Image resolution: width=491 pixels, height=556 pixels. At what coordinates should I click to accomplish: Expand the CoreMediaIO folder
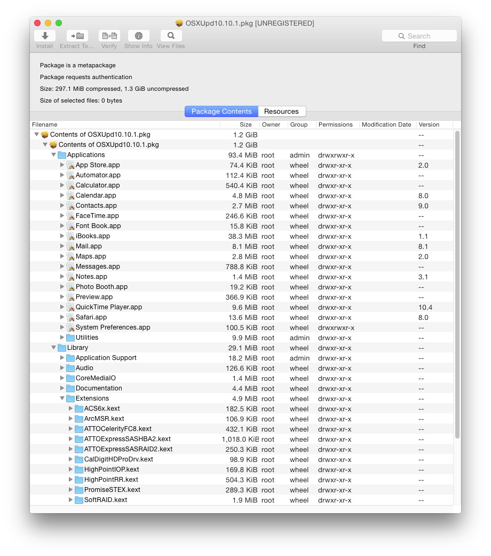click(62, 378)
